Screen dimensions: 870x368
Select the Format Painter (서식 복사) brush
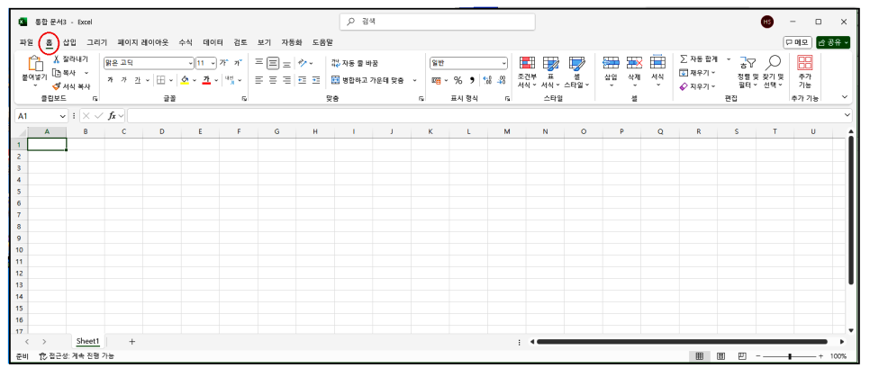point(56,86)
